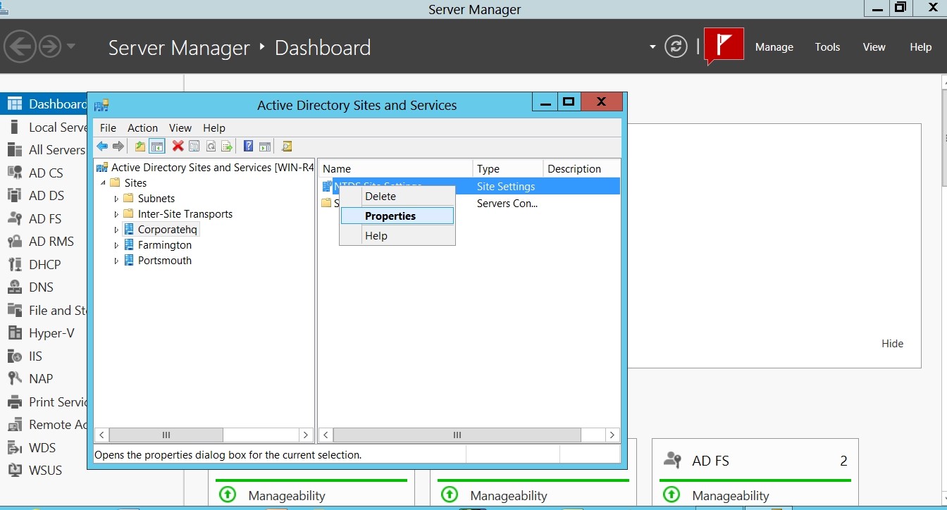Choose Delete from the context menu

click(397, 197)
